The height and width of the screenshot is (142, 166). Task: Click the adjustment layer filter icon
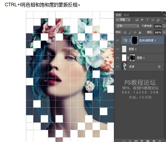pos(142,20)
